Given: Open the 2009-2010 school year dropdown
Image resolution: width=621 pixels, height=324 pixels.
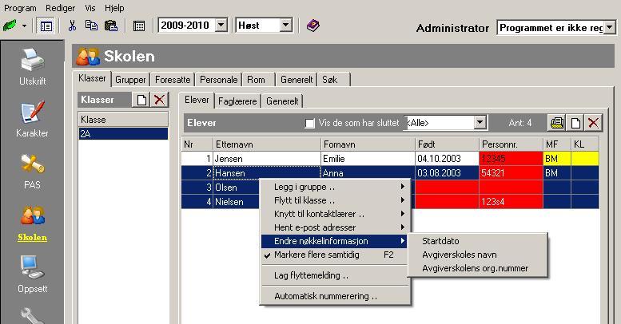Looking at the screenshot, I should click(221, 26).
